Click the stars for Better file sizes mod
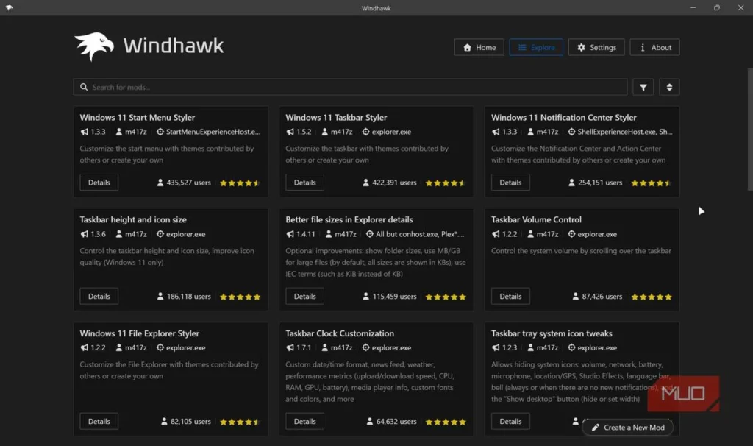The image size is (753, 446). (445, 297)
